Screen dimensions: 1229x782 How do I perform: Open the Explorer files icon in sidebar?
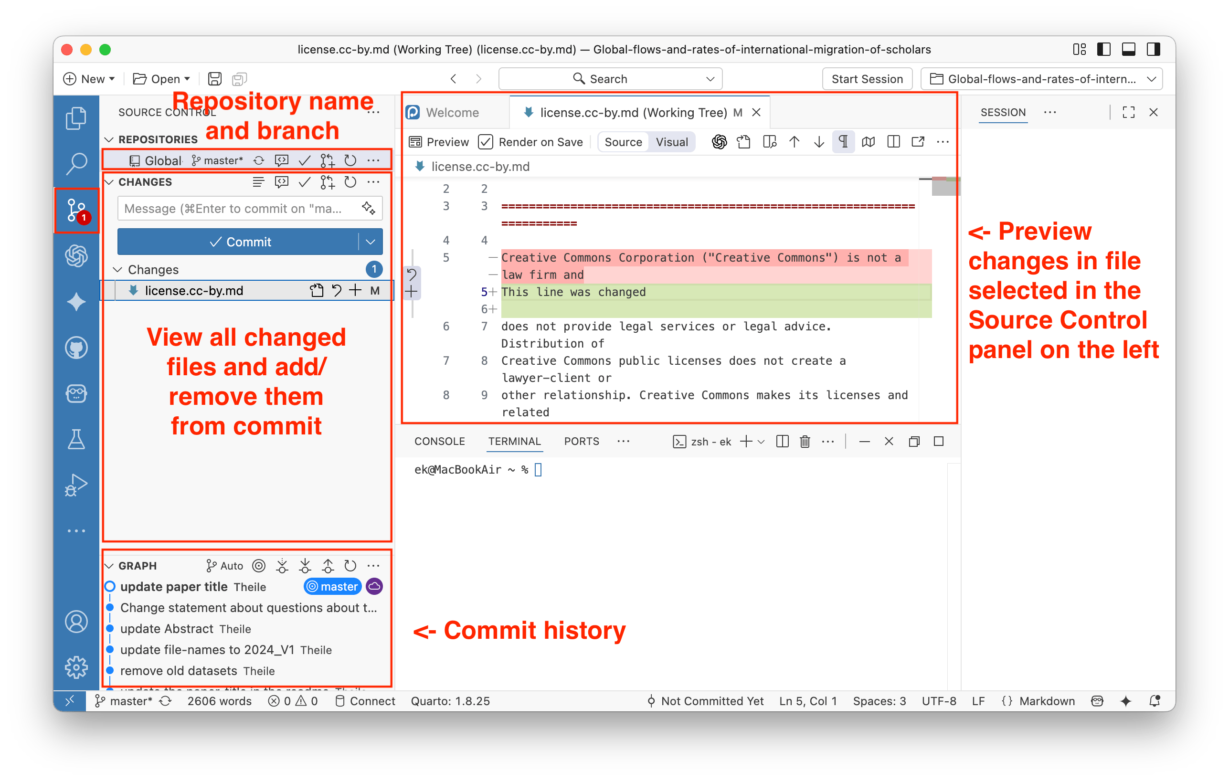[76, 118]
